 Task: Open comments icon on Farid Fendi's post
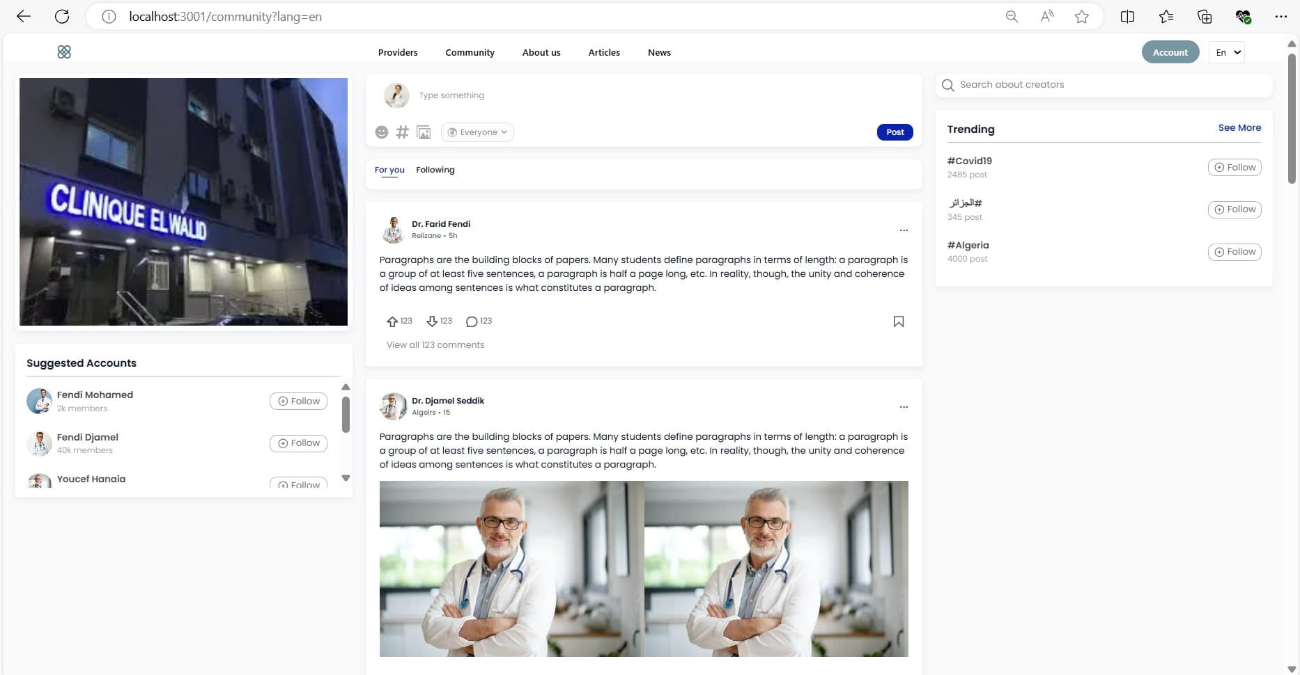(x=472, y=321)
